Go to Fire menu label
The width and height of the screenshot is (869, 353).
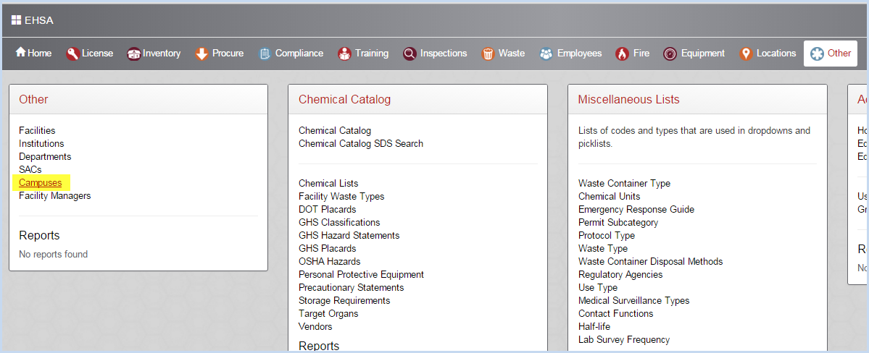click(x=641, y=53)
